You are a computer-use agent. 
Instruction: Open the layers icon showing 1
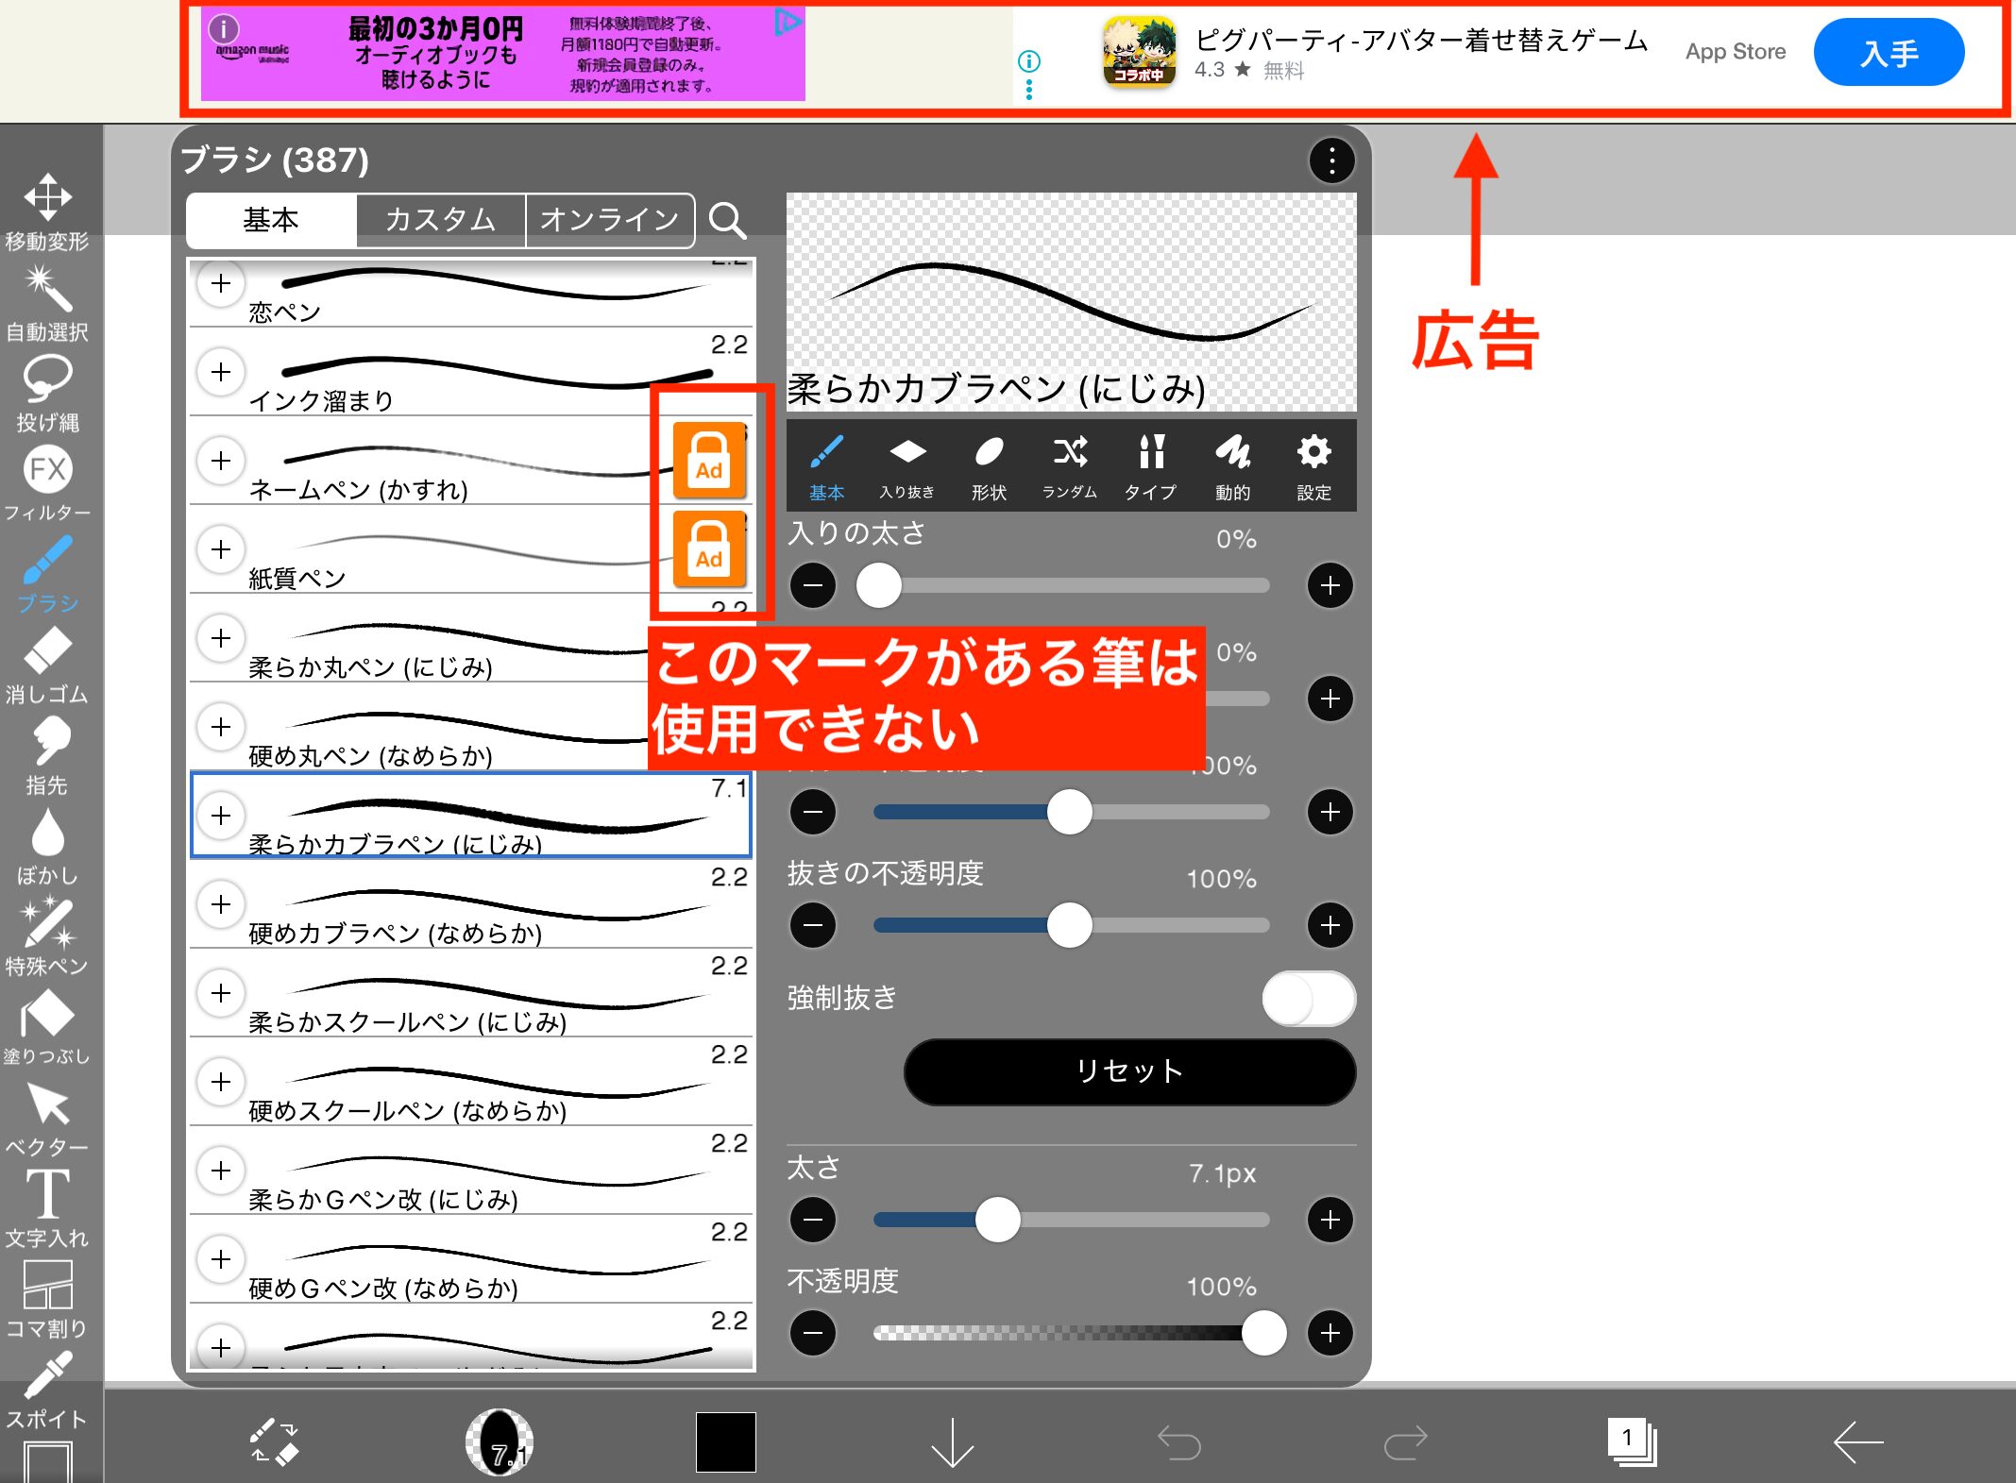[x=1631, y=1441]
